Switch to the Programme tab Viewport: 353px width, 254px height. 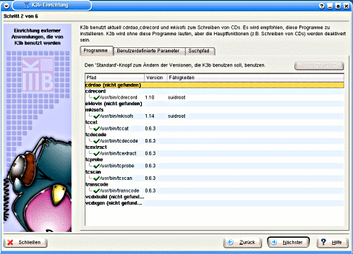(97, 51)
